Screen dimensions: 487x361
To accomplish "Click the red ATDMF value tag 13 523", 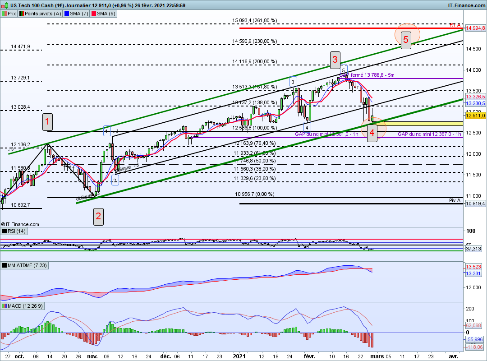I will [473, 267].
